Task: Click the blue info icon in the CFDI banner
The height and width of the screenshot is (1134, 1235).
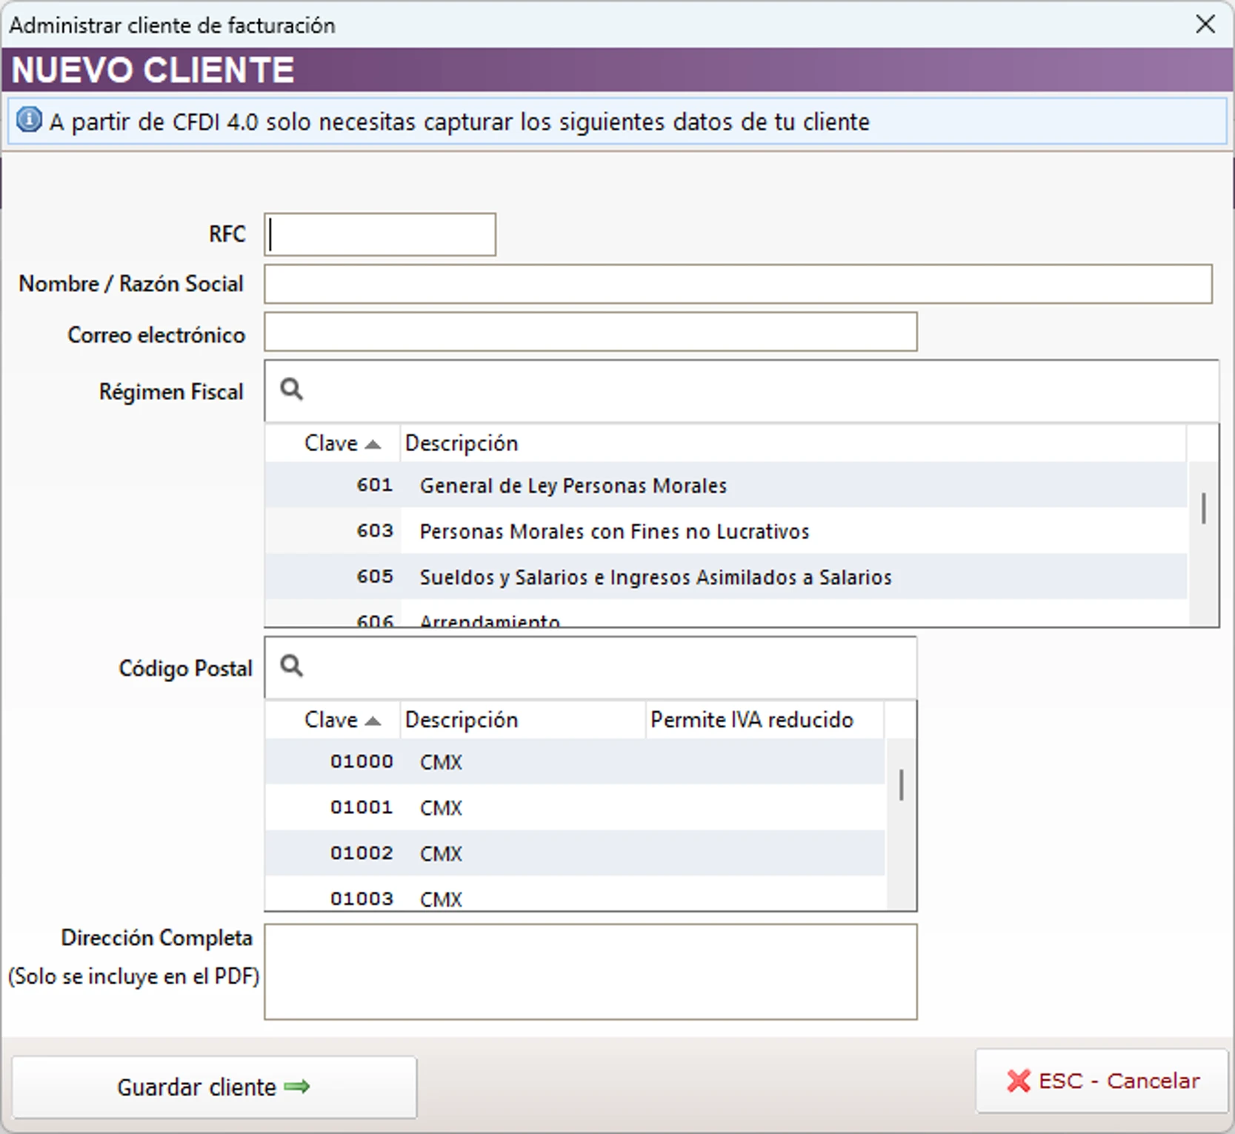Action: (28, 121)
